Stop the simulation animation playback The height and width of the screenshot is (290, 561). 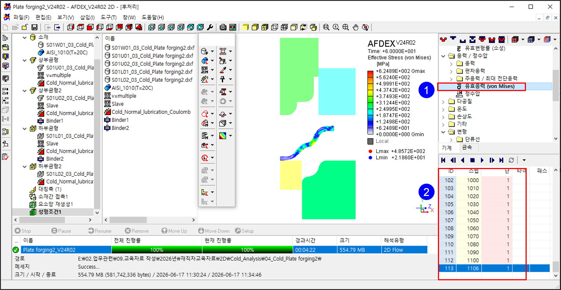click(x=473, y=160)
